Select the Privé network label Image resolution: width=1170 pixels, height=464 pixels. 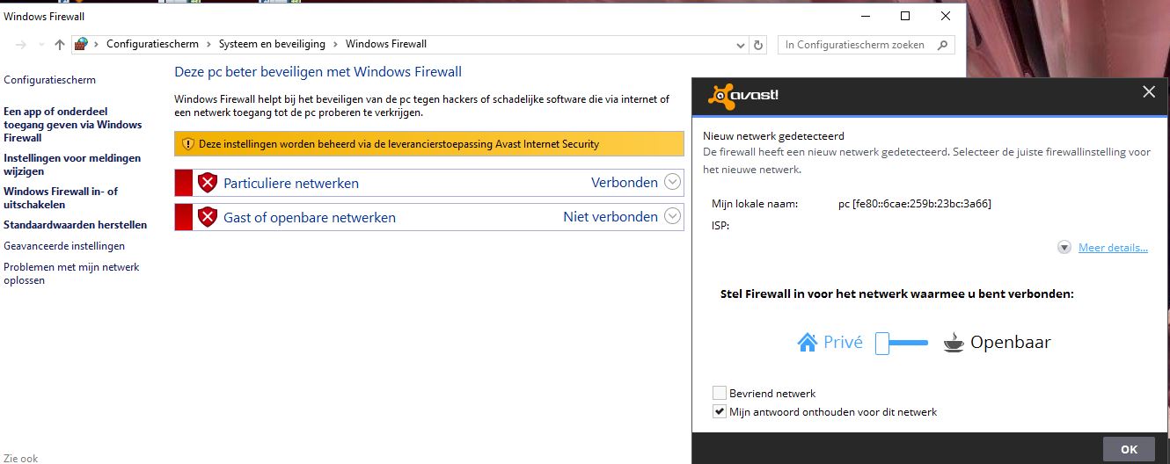coord(843,343)
